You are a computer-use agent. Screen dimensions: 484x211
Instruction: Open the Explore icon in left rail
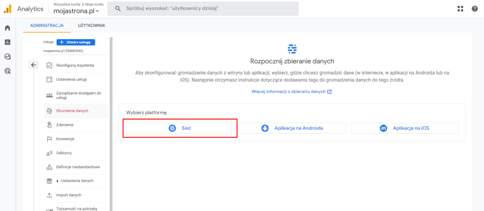(8, 57)
